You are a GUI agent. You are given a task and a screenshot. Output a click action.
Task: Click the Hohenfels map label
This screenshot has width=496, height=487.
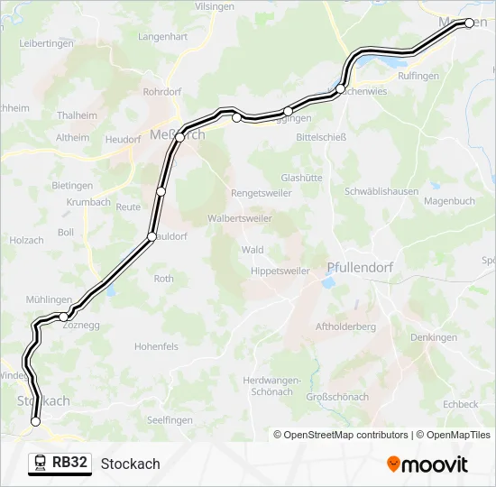156,346
